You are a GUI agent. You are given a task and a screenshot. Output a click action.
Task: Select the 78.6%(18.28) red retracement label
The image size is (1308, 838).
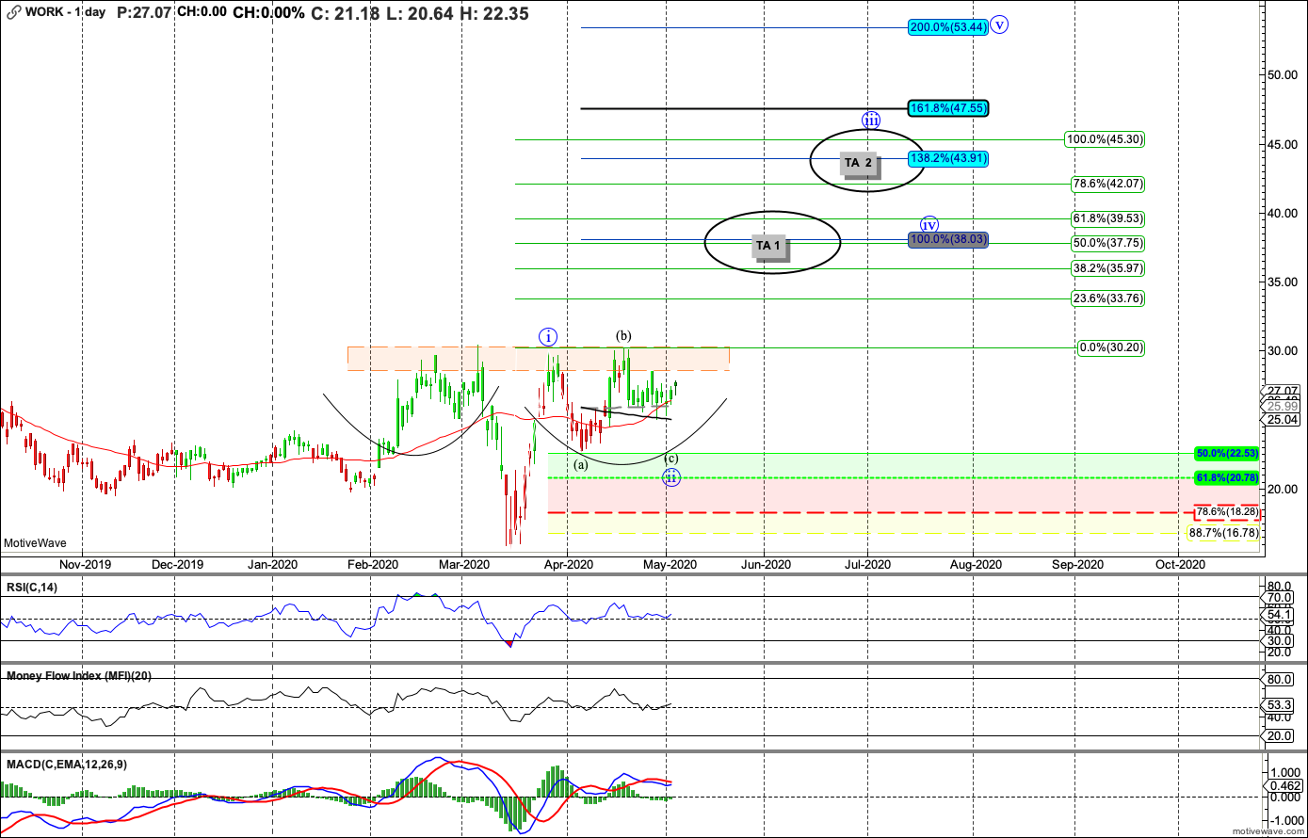tap(1226, 512)
